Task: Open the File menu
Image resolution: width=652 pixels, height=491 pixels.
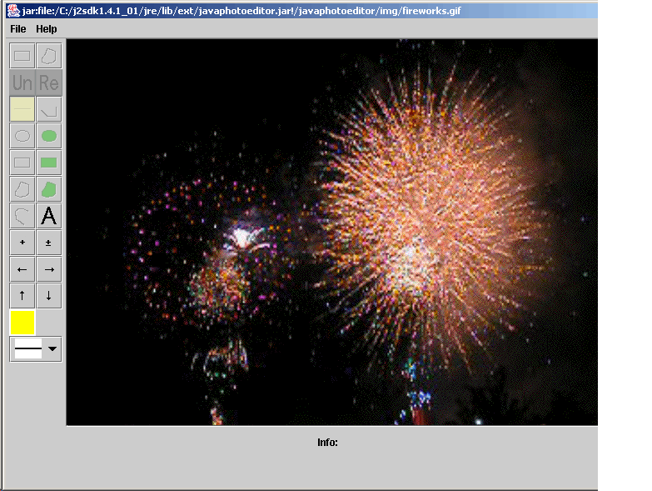Action: (x=17, y=28)
